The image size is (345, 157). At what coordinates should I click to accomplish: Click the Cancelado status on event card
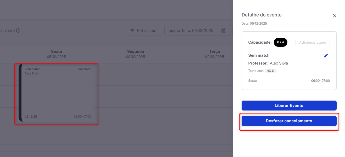coord(84,69)
